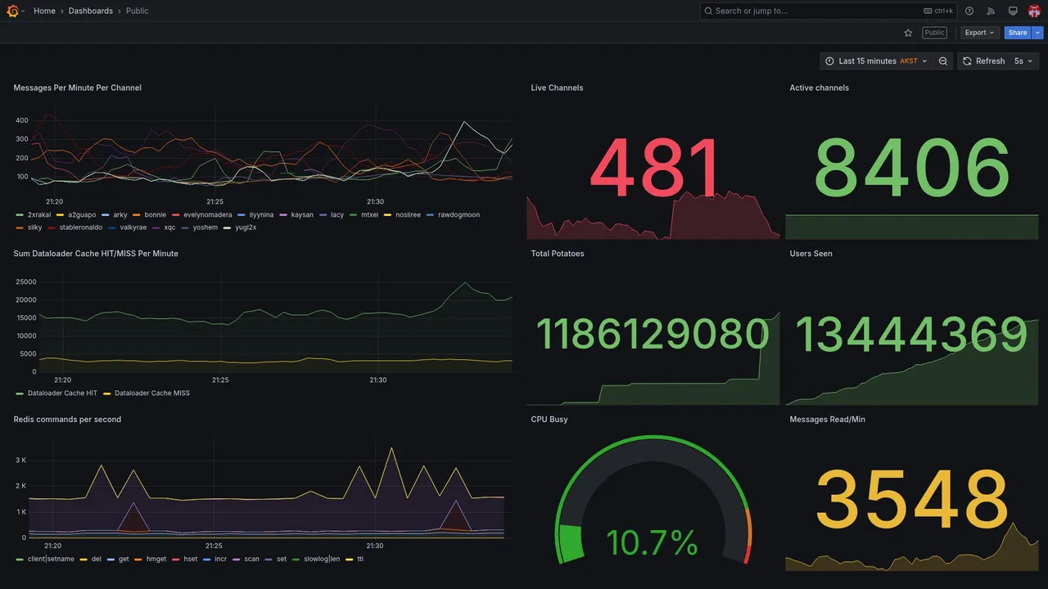Open the CPU Busy panel title
The image size is (1048, 589).
click(x=549, y=420)
